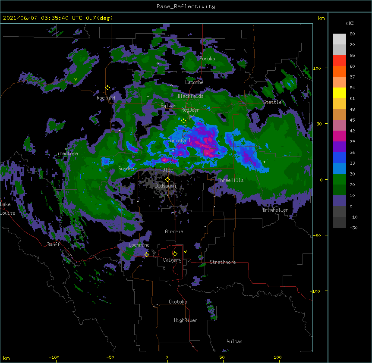Select the light gray 80 dBZ legend swatch
The width and height of the screenshot is (372, 363).
click(339, 39)
